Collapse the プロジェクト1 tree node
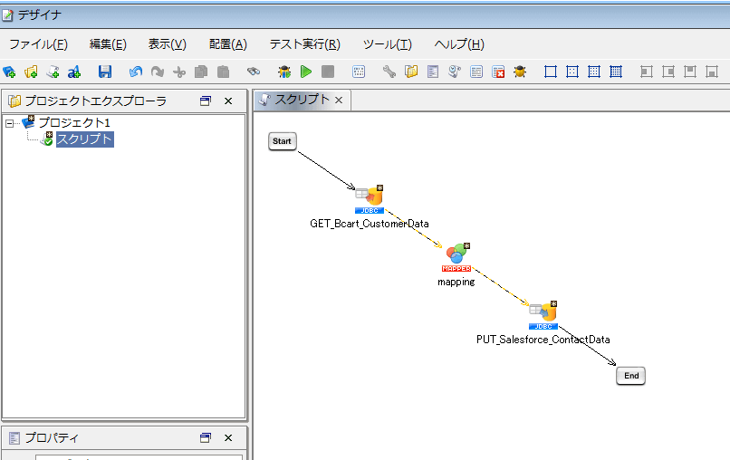730x460 pixels. pyautogui.click(x=9, y=123)
